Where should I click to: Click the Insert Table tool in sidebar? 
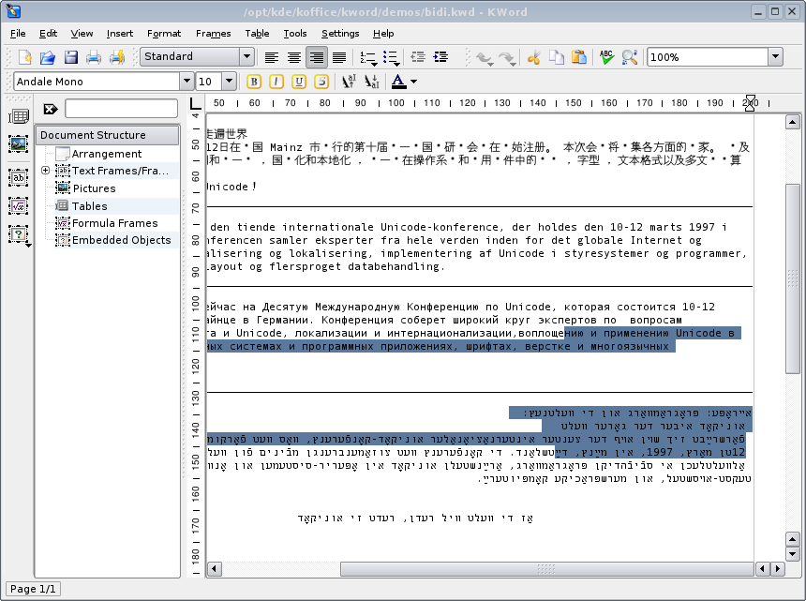[x=18, y=116]
